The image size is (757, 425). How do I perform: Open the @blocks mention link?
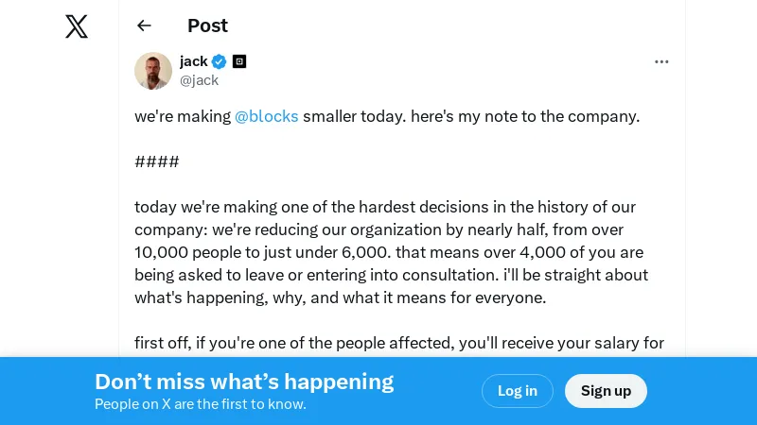[x=267, y=116]
